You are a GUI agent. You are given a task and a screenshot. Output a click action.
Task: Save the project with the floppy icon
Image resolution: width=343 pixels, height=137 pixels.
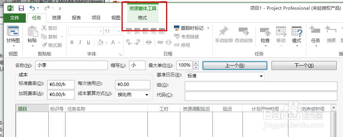[21, 8]
